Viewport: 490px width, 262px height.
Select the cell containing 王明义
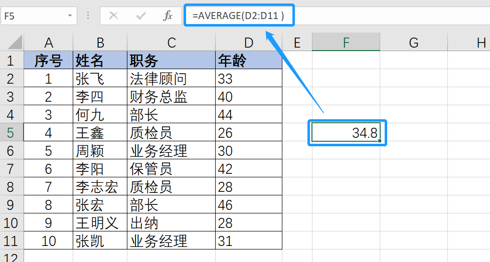(100, 222)
